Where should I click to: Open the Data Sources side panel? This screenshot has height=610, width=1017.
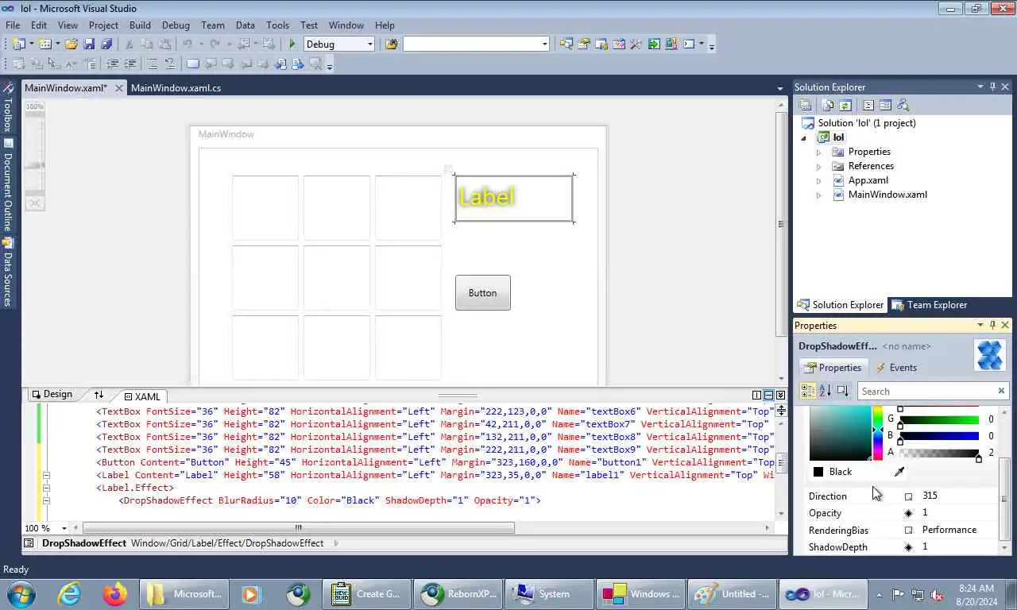click(7, 272)
